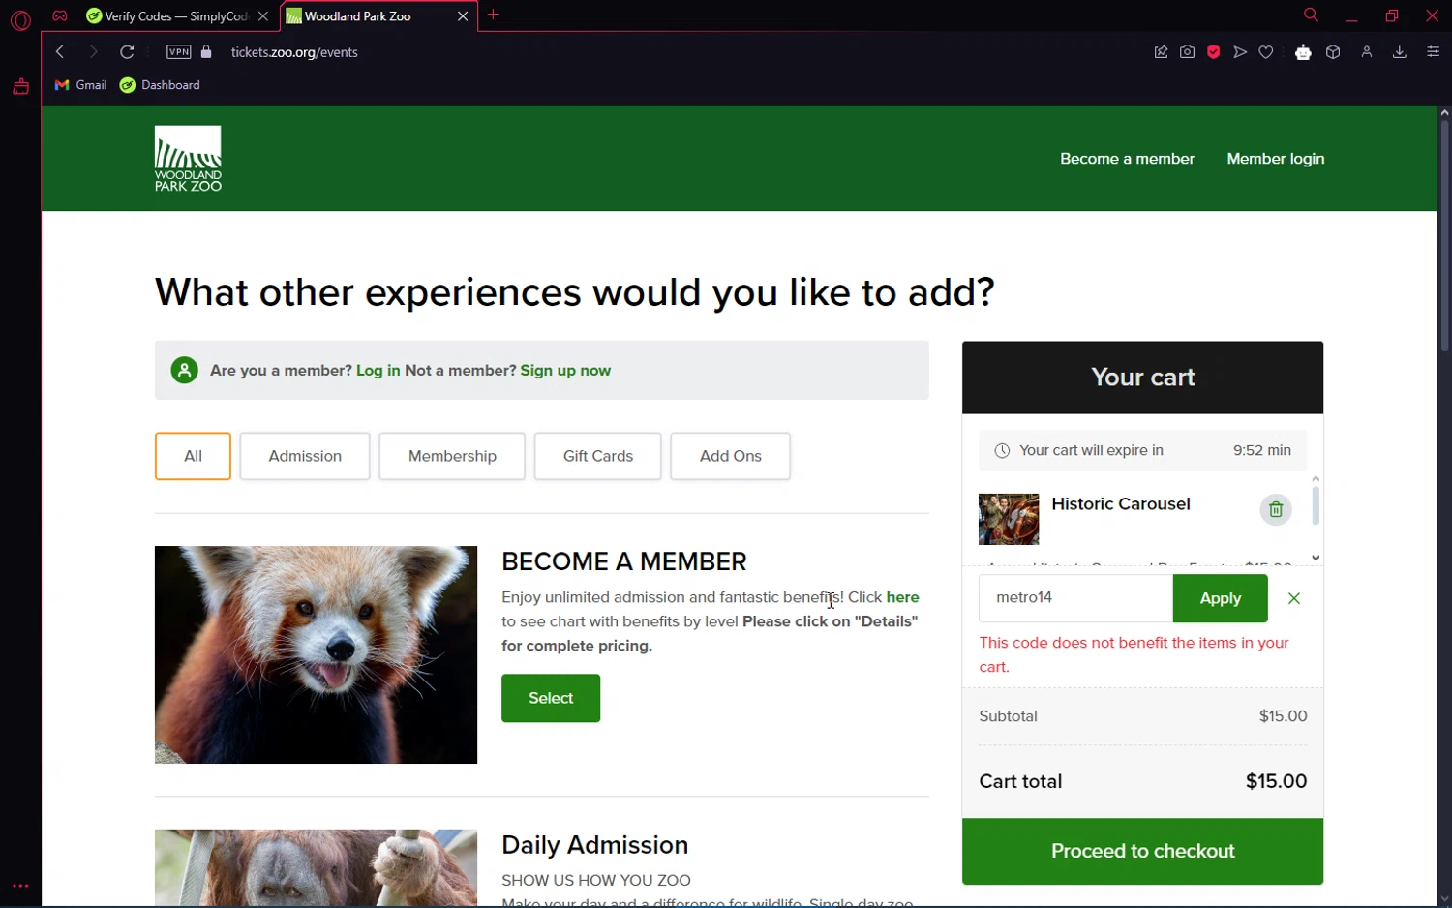1452x908 pixels.
Task: Open Become a member navigation link
Action: click(x=1127, y=159)
